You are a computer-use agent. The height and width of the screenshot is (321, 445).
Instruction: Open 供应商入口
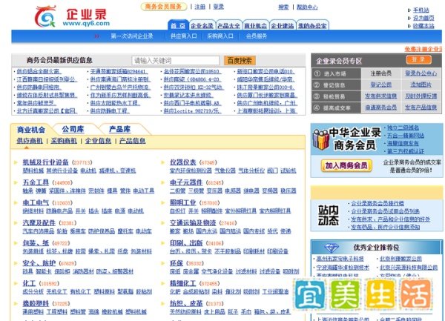pos(184,36)
